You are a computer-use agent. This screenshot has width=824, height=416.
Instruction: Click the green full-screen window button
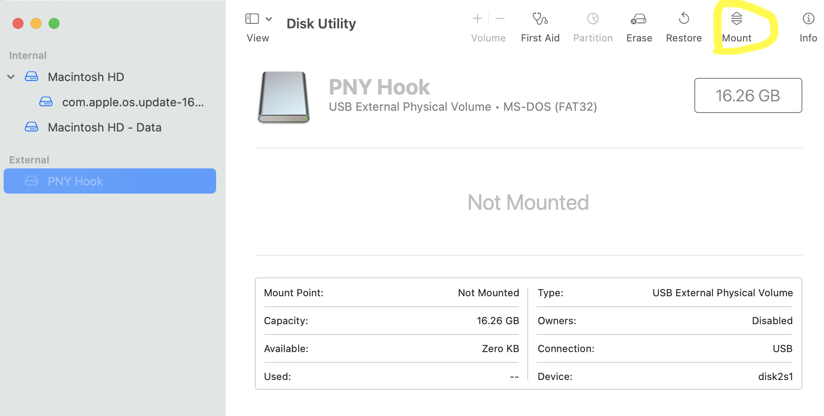click(x=54, y=23)
